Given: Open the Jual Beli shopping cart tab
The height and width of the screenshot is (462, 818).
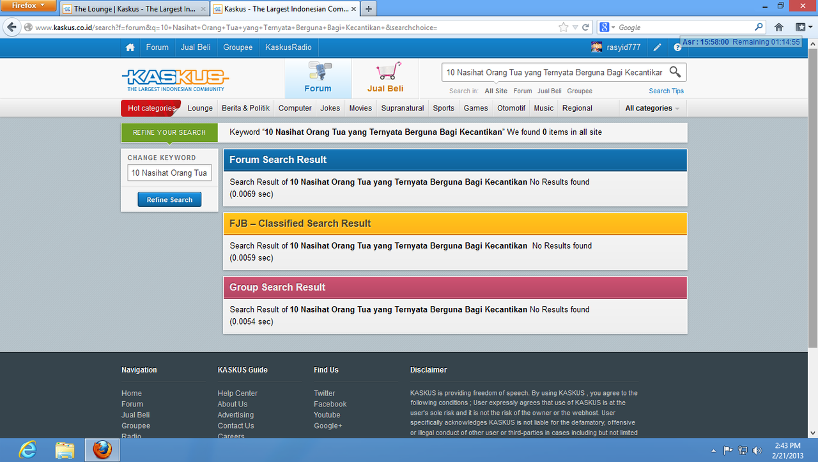Looking at the screenshot, I should 385,79.
